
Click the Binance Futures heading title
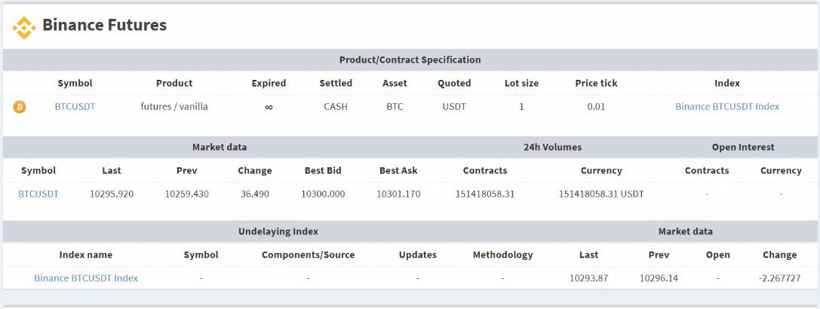tap(104, 26)
